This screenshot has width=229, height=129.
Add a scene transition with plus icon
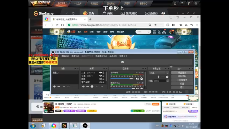[x=159, y=77]
